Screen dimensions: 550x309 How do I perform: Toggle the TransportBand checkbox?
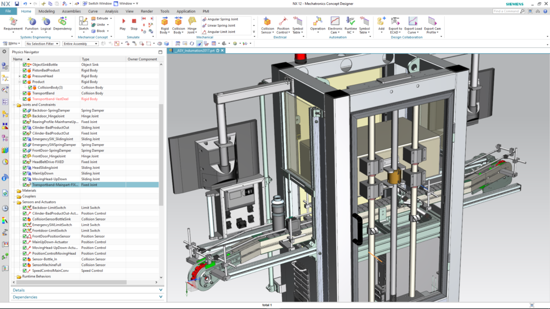[24, 93]
